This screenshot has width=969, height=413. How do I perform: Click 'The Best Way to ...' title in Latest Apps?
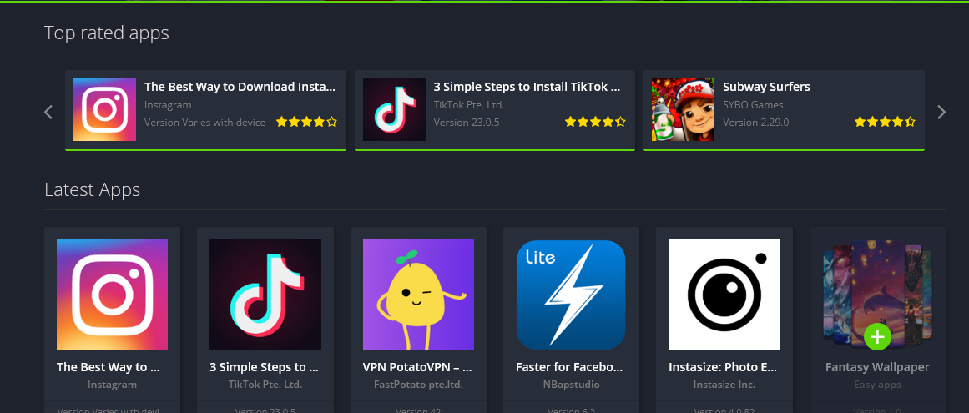point(109,367)
